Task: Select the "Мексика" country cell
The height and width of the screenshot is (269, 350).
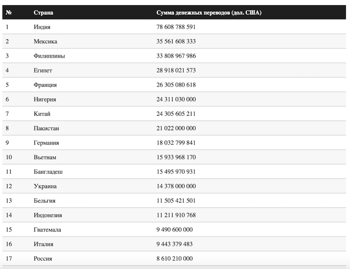Action: click(45, 41)
